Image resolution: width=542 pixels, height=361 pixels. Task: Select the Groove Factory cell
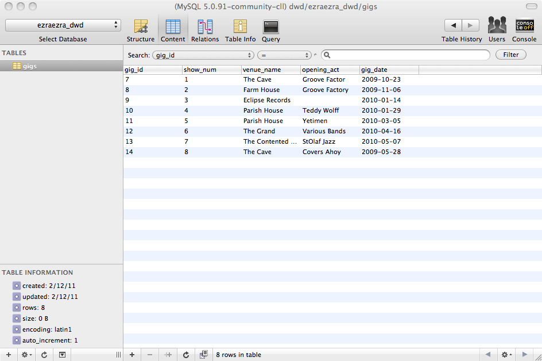[330, 90]
